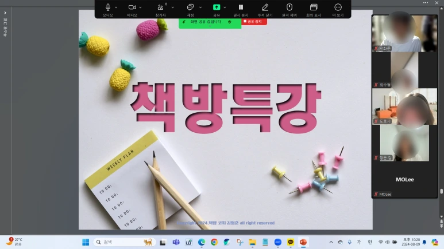Screen dimensions: 444x249
Task: Toggle the Zoom video camera
Action: [x=132, y=7]
